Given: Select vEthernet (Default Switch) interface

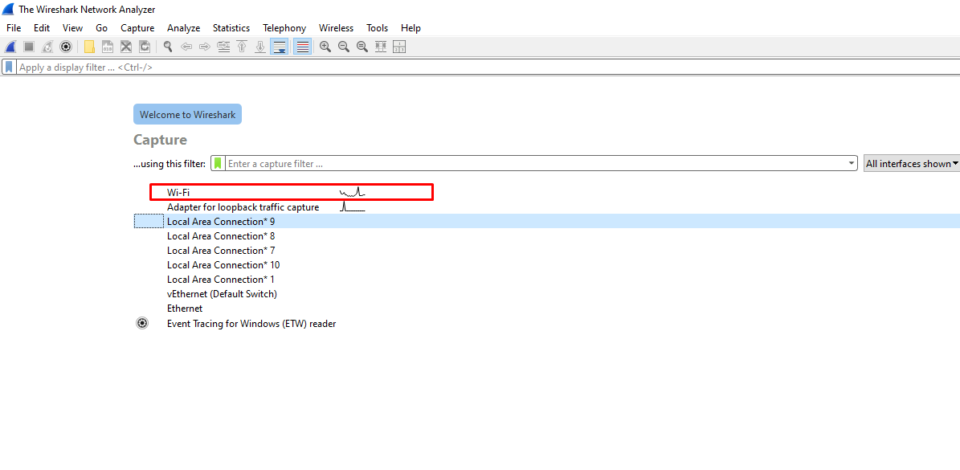Looking at the screenshot, I should (223, 294).
